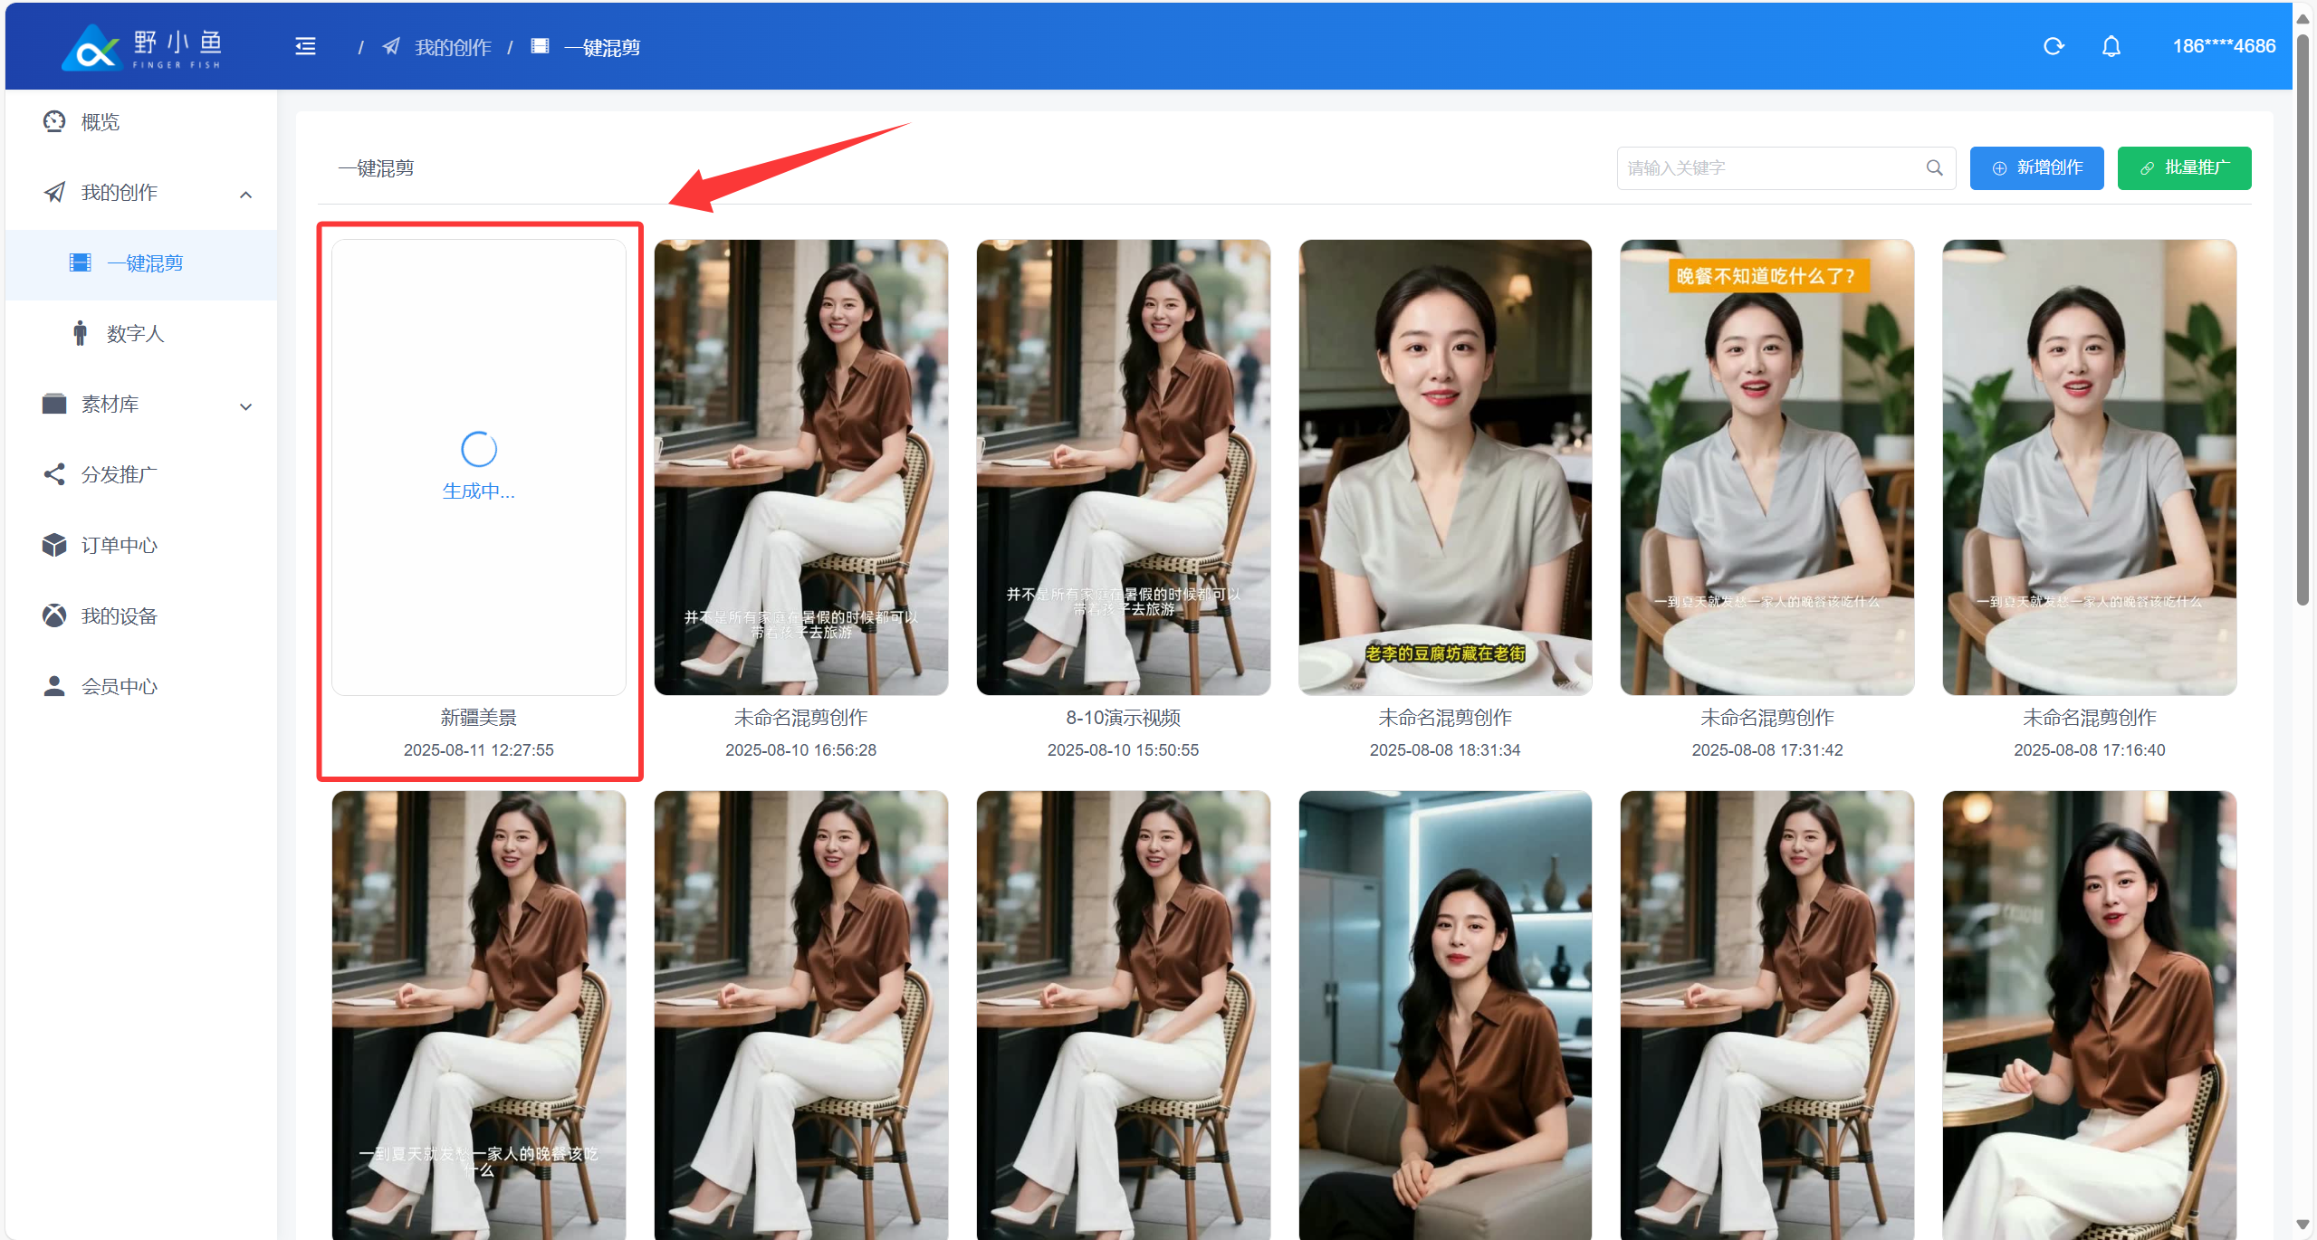Image resolution: width=2317 pixels, height=1240 pixels.
Task: Open the 数字人 sidebar item
Action: pyautogui.click(x=135, y=334)
